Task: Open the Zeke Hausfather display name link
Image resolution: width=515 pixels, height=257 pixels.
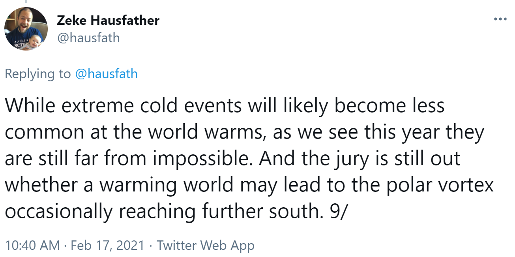Action: pos(108,20)
